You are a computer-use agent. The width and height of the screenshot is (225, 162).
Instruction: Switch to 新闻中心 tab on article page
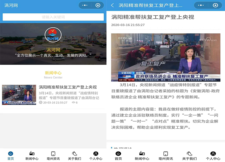(x=142, y=156)
